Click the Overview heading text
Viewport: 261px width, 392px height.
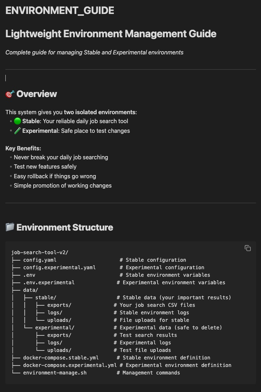click(37, 94)
